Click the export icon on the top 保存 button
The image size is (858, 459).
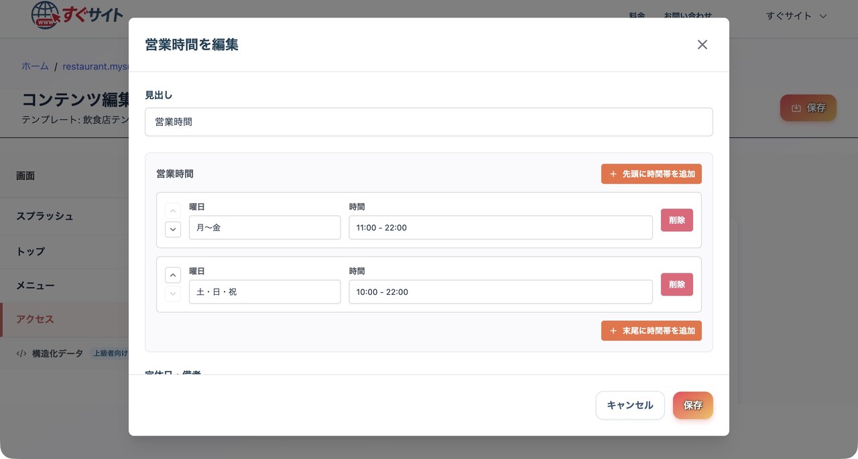tap(797, 107)
